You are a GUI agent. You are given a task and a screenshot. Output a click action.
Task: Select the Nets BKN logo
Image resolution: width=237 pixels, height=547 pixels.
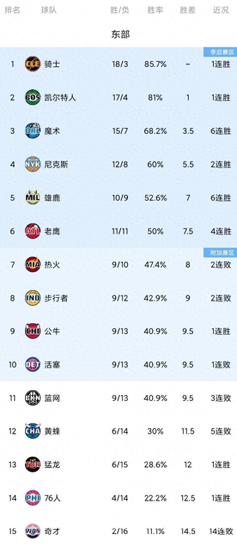32,398
